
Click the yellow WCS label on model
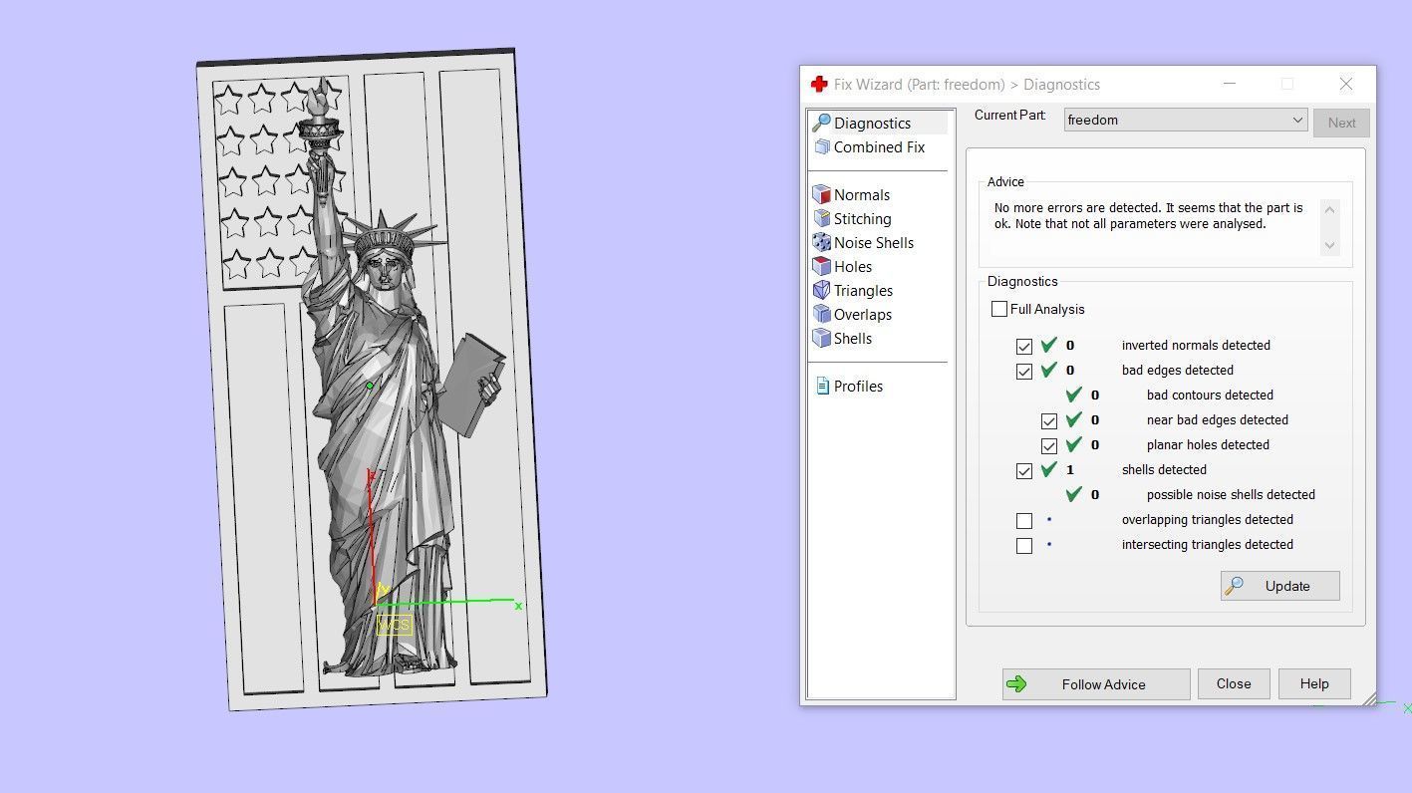click(395, 625)
